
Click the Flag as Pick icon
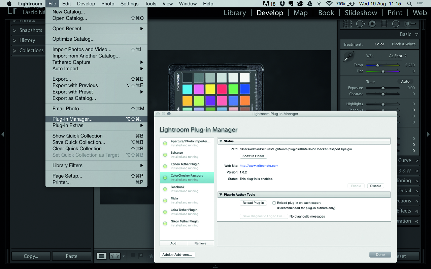click(x=133, y=256)
